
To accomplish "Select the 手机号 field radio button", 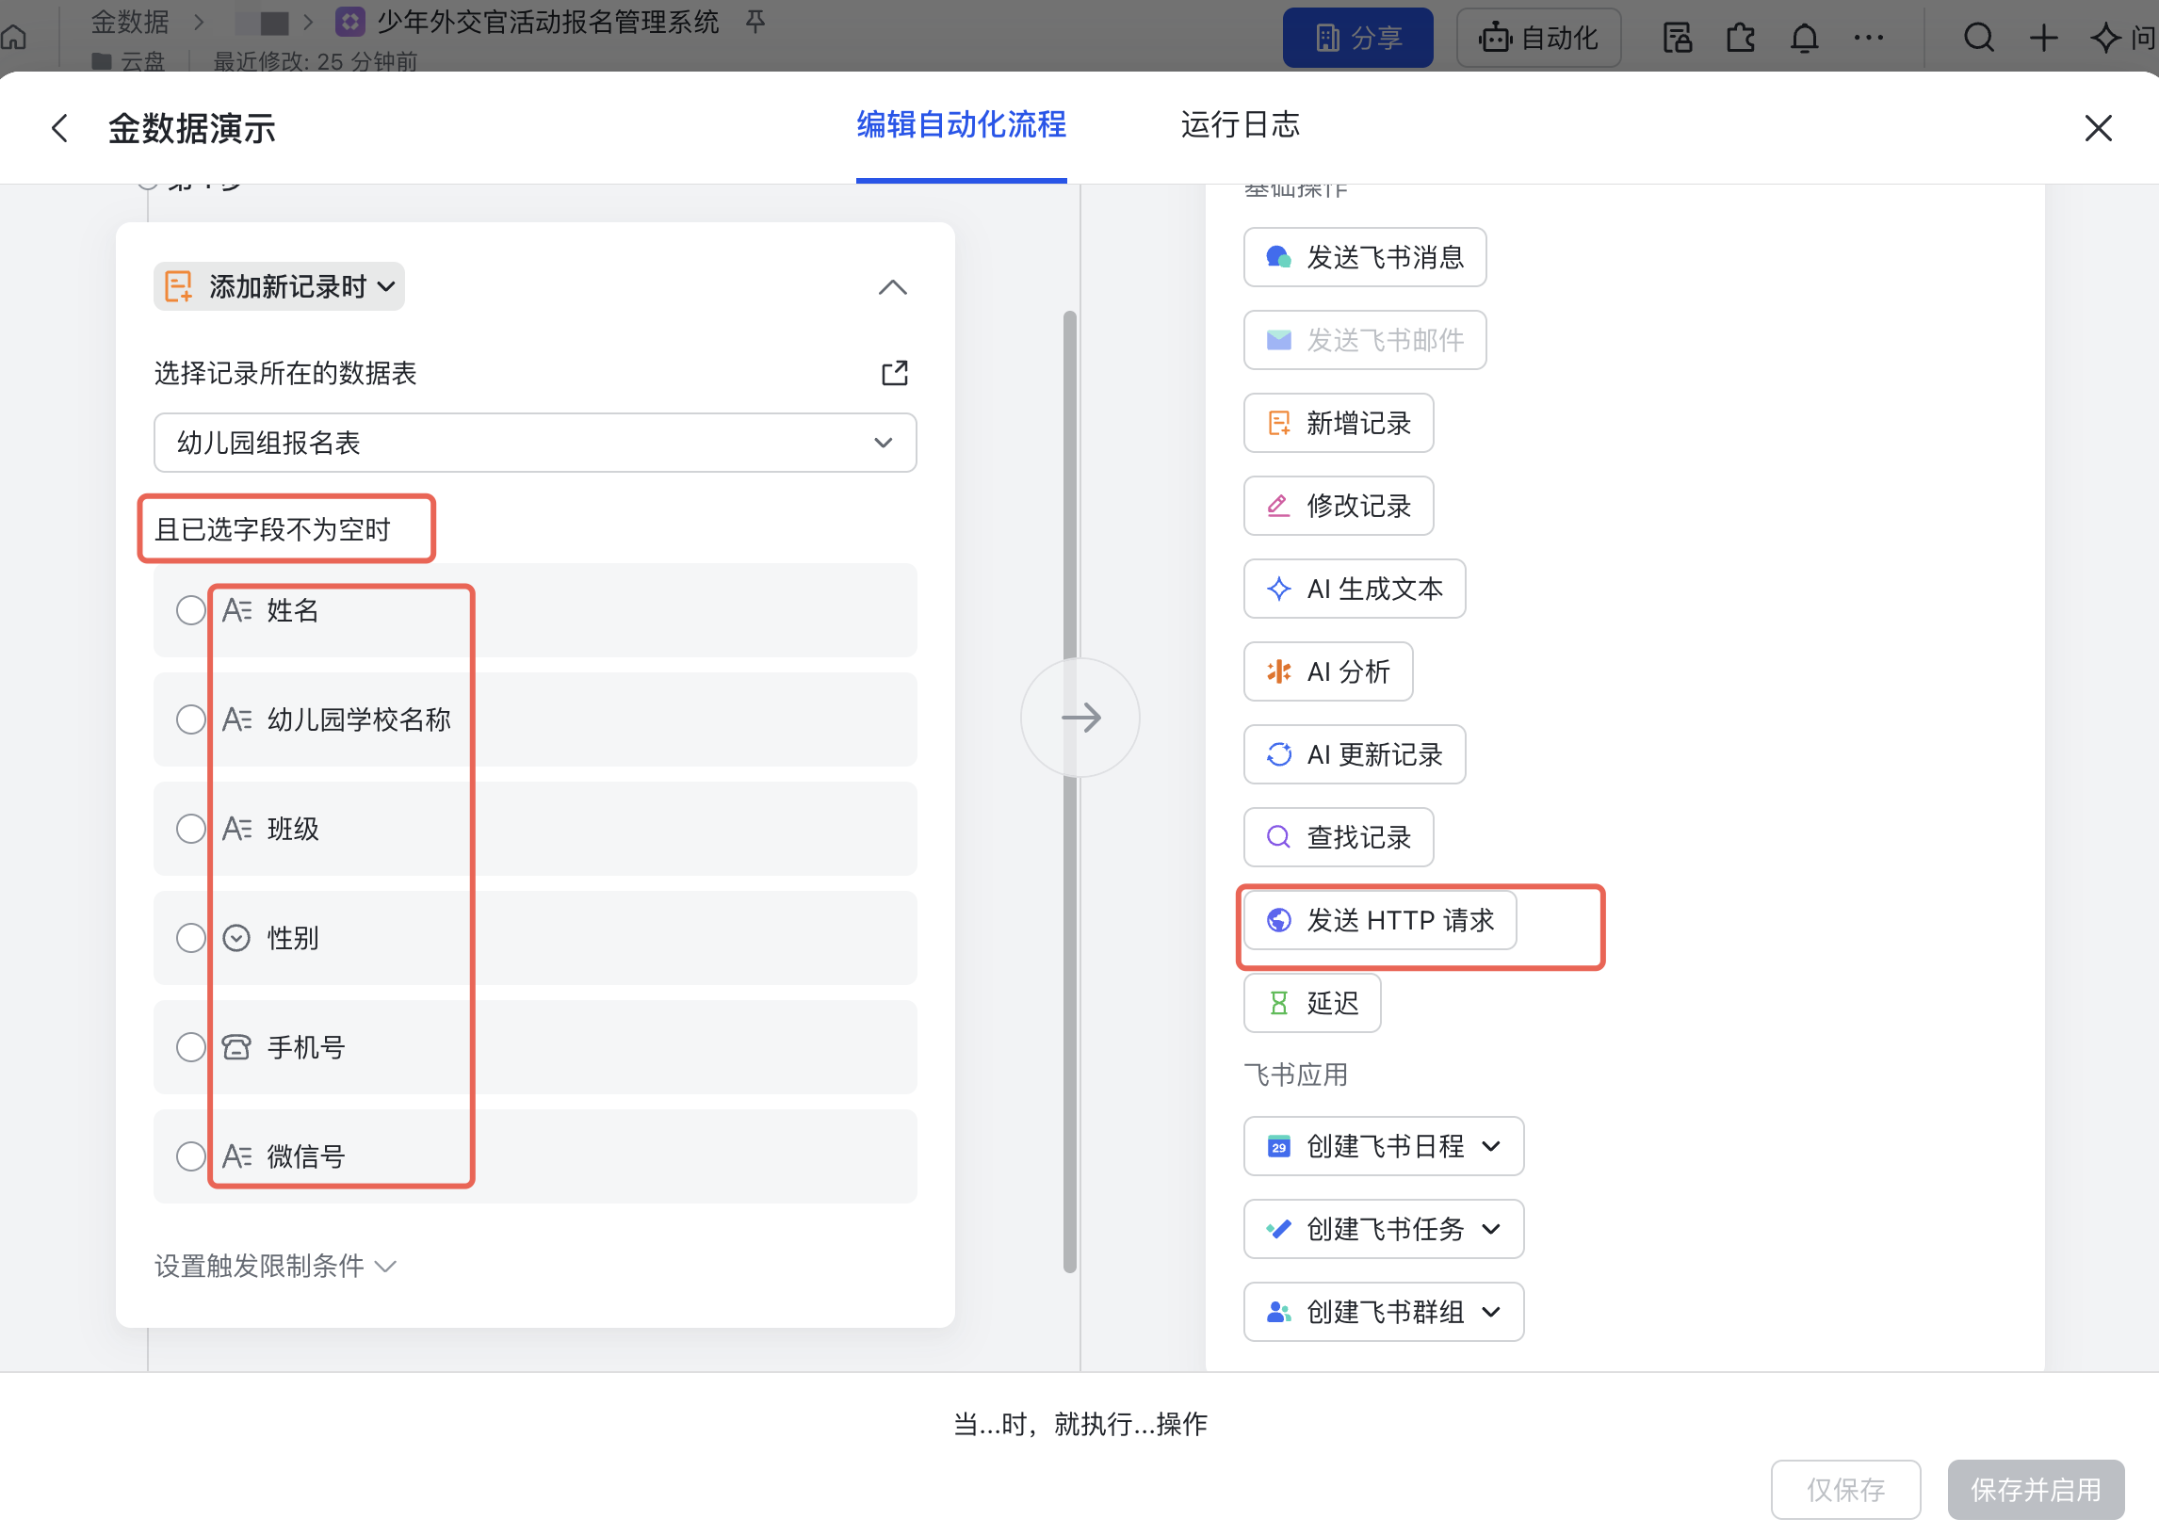I will pos(191,1046).
